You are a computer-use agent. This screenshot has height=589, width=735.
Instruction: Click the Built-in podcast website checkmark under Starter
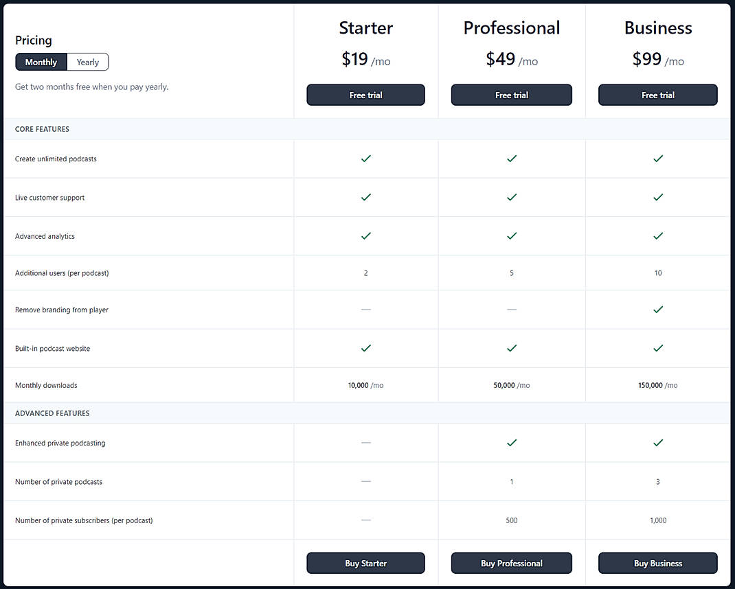pos(365,348)
